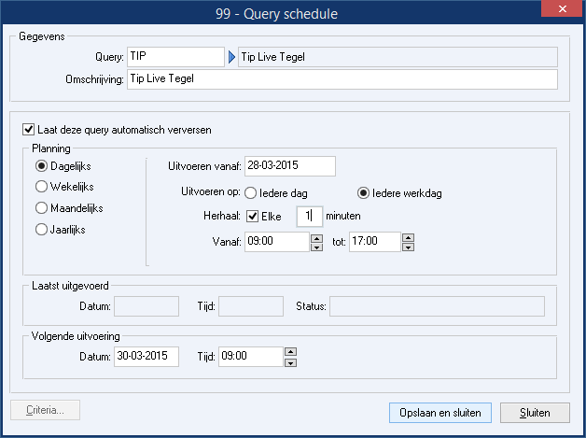Open the Criteria... button
The height and width of the screenshot is (438, 586).
[45, 410]
